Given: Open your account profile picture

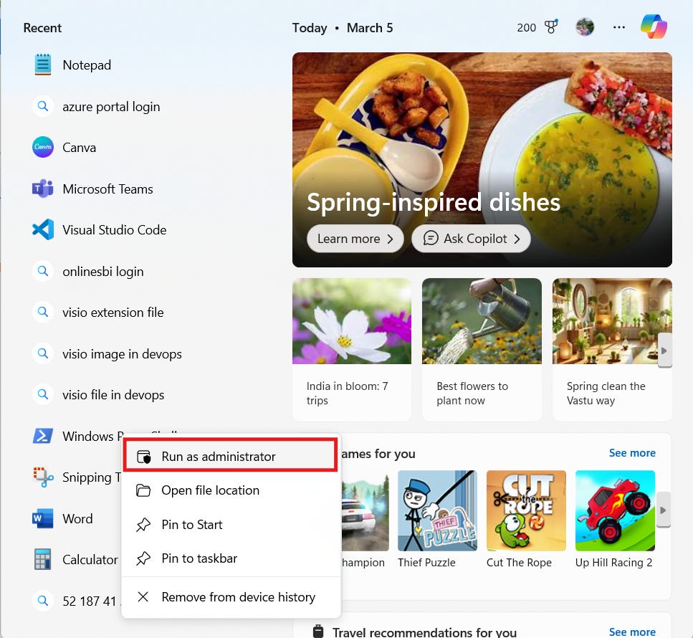Looking at the screenshot, I should (x=585, y=27).
